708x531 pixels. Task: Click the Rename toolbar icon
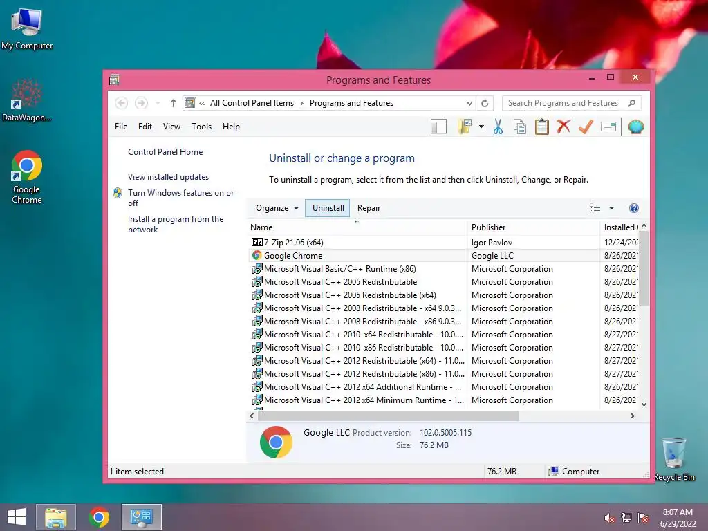[x=608, y=127]
